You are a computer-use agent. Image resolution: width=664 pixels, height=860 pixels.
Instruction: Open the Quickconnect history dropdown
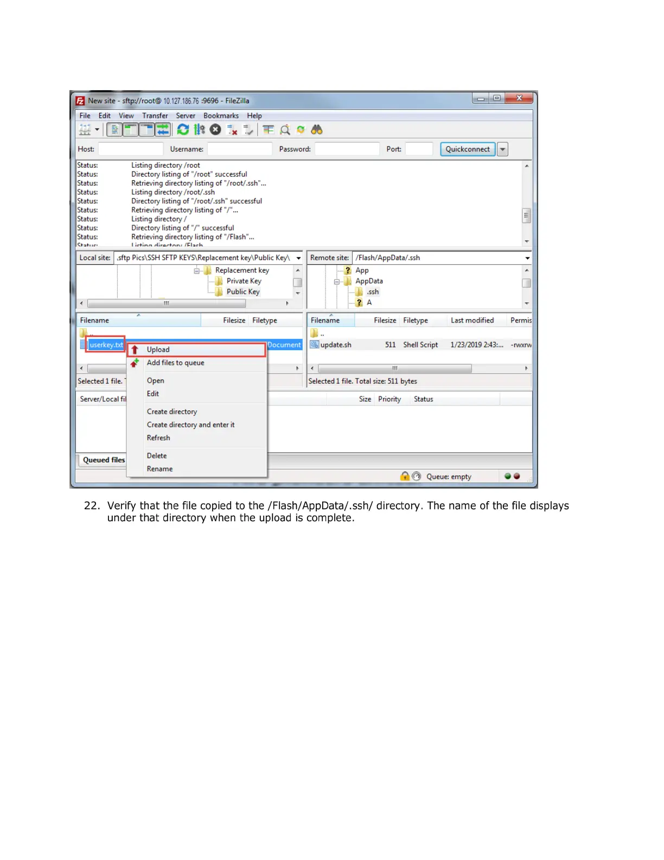click(503, 149)
